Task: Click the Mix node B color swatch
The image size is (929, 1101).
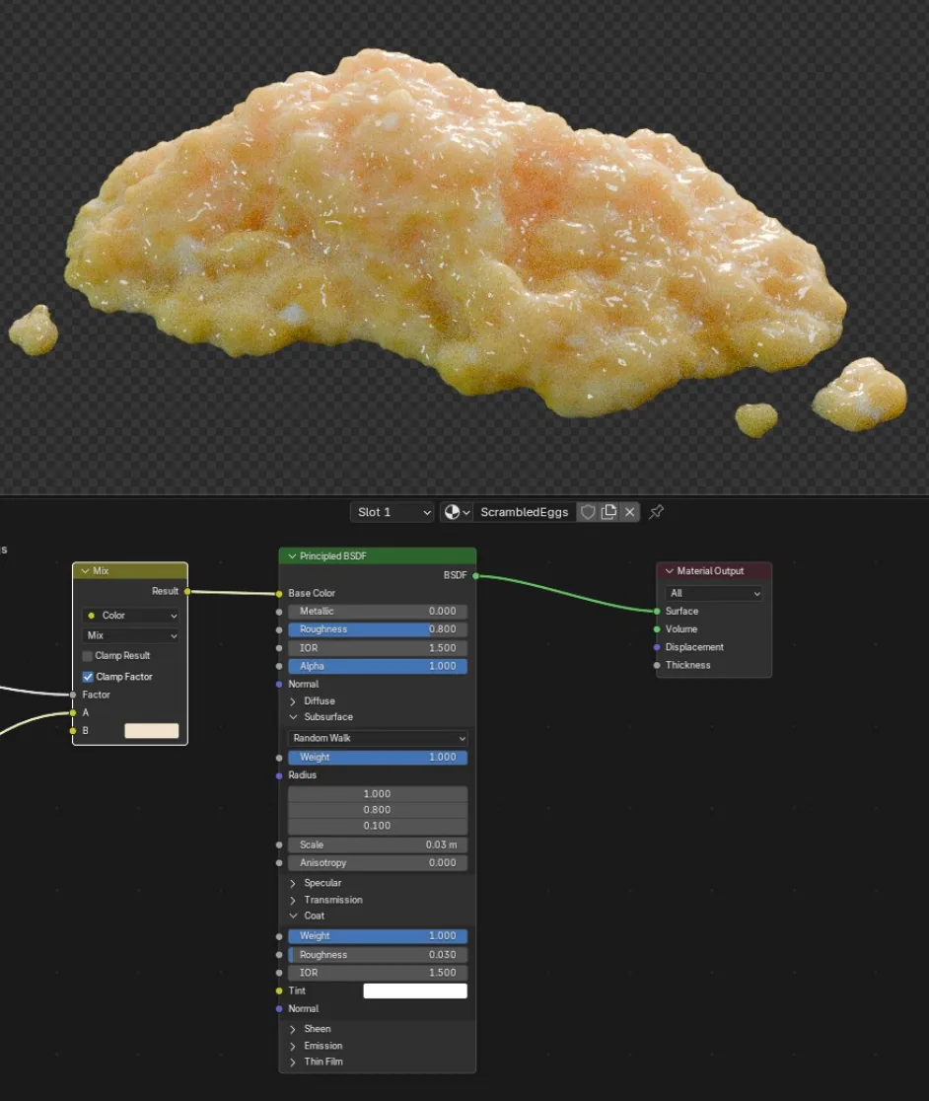Action: click(152, 731)
